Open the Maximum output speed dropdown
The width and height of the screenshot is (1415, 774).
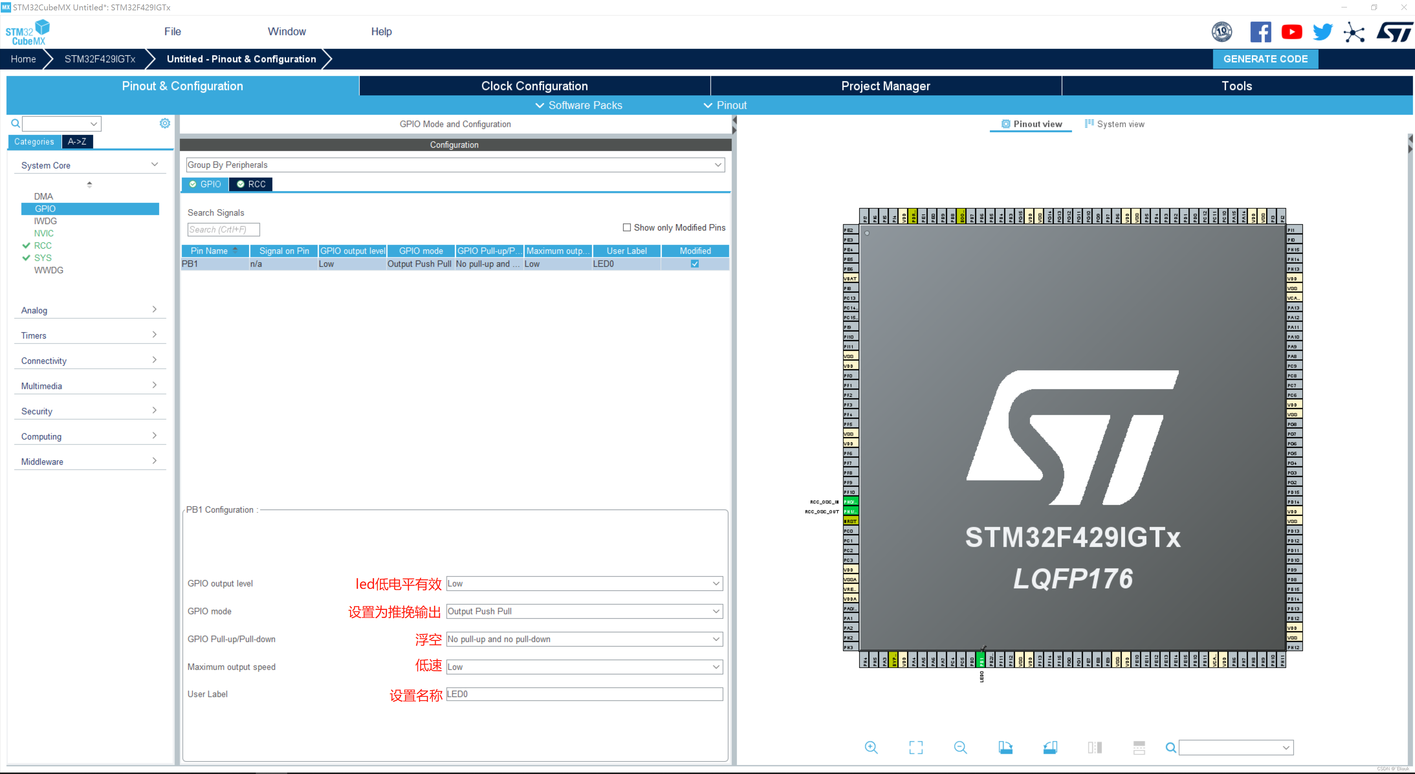[584, 667]
